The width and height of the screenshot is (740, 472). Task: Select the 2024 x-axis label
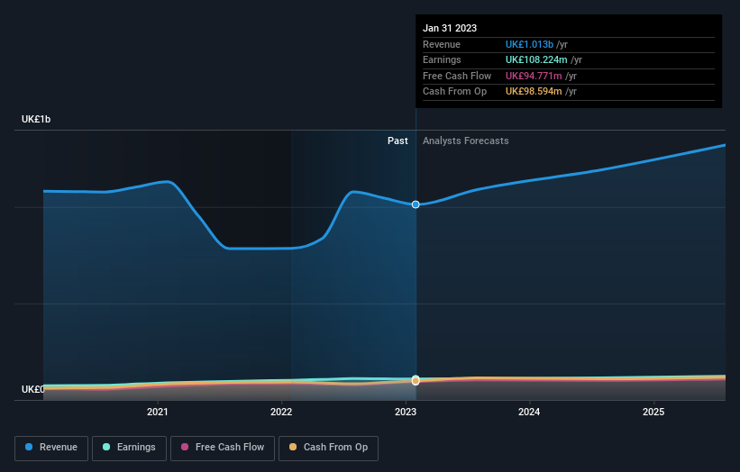pyautogui.click(x=529, y=413)
